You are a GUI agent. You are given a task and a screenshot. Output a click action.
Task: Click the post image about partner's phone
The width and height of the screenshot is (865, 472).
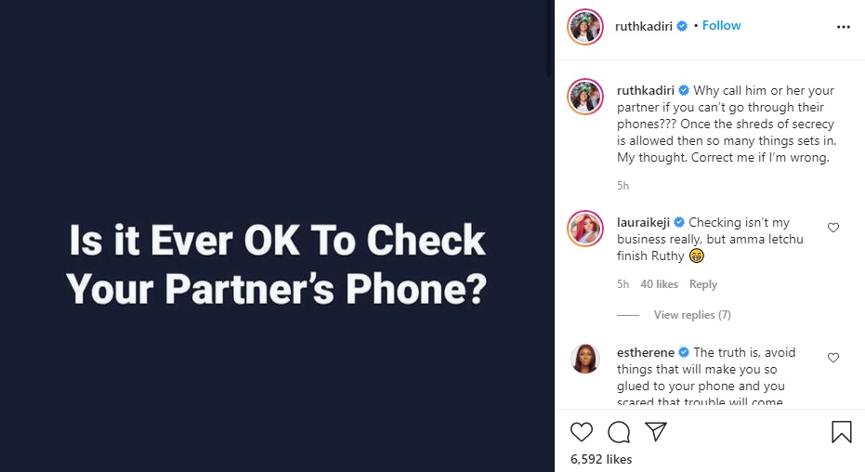[x=277, y=236]
